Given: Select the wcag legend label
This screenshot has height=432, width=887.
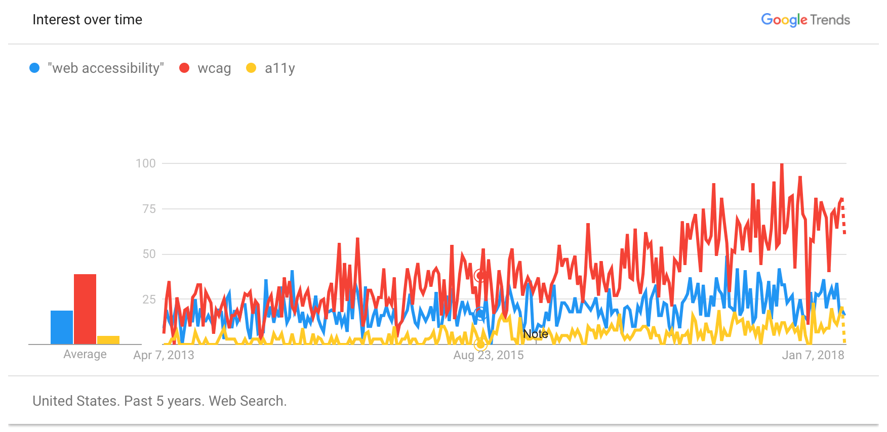Looking at the screenshot, I should (x=214, y=68).
